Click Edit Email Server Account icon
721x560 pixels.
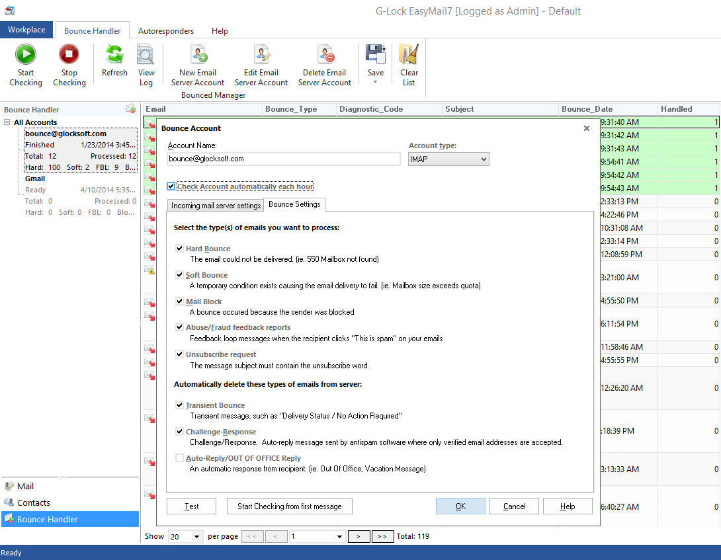(262, 54)
